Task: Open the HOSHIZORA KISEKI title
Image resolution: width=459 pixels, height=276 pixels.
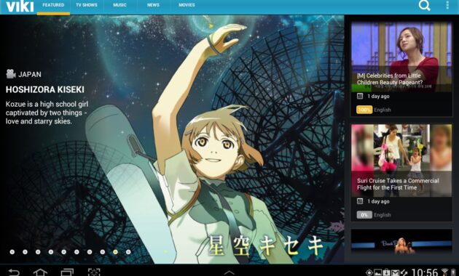Action: coord(44,89)
